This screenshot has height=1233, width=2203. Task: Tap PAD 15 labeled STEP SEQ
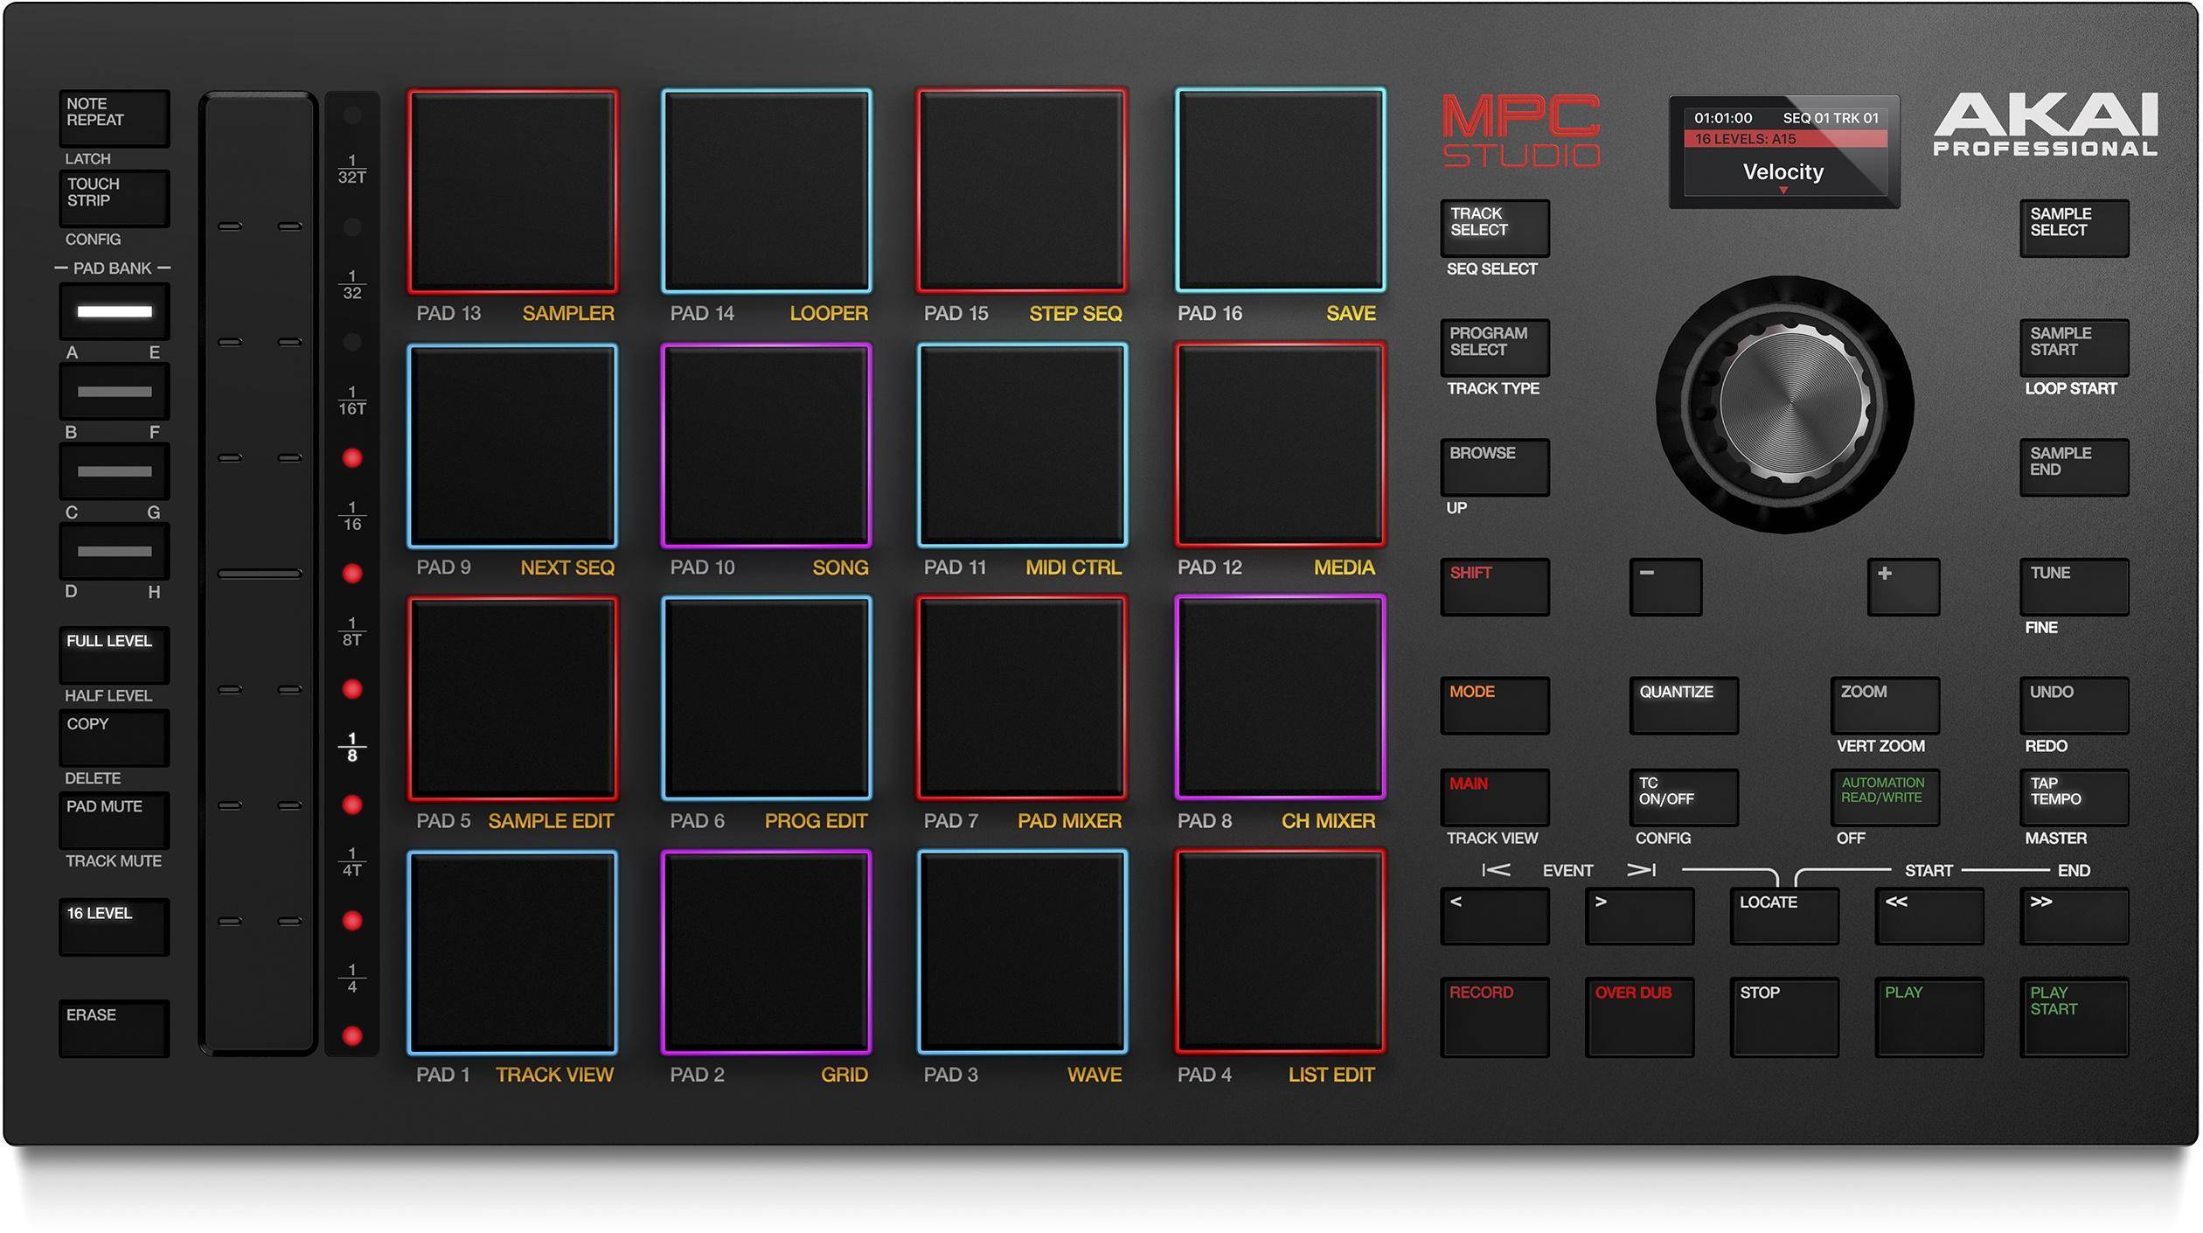[x=1021, y=192]
